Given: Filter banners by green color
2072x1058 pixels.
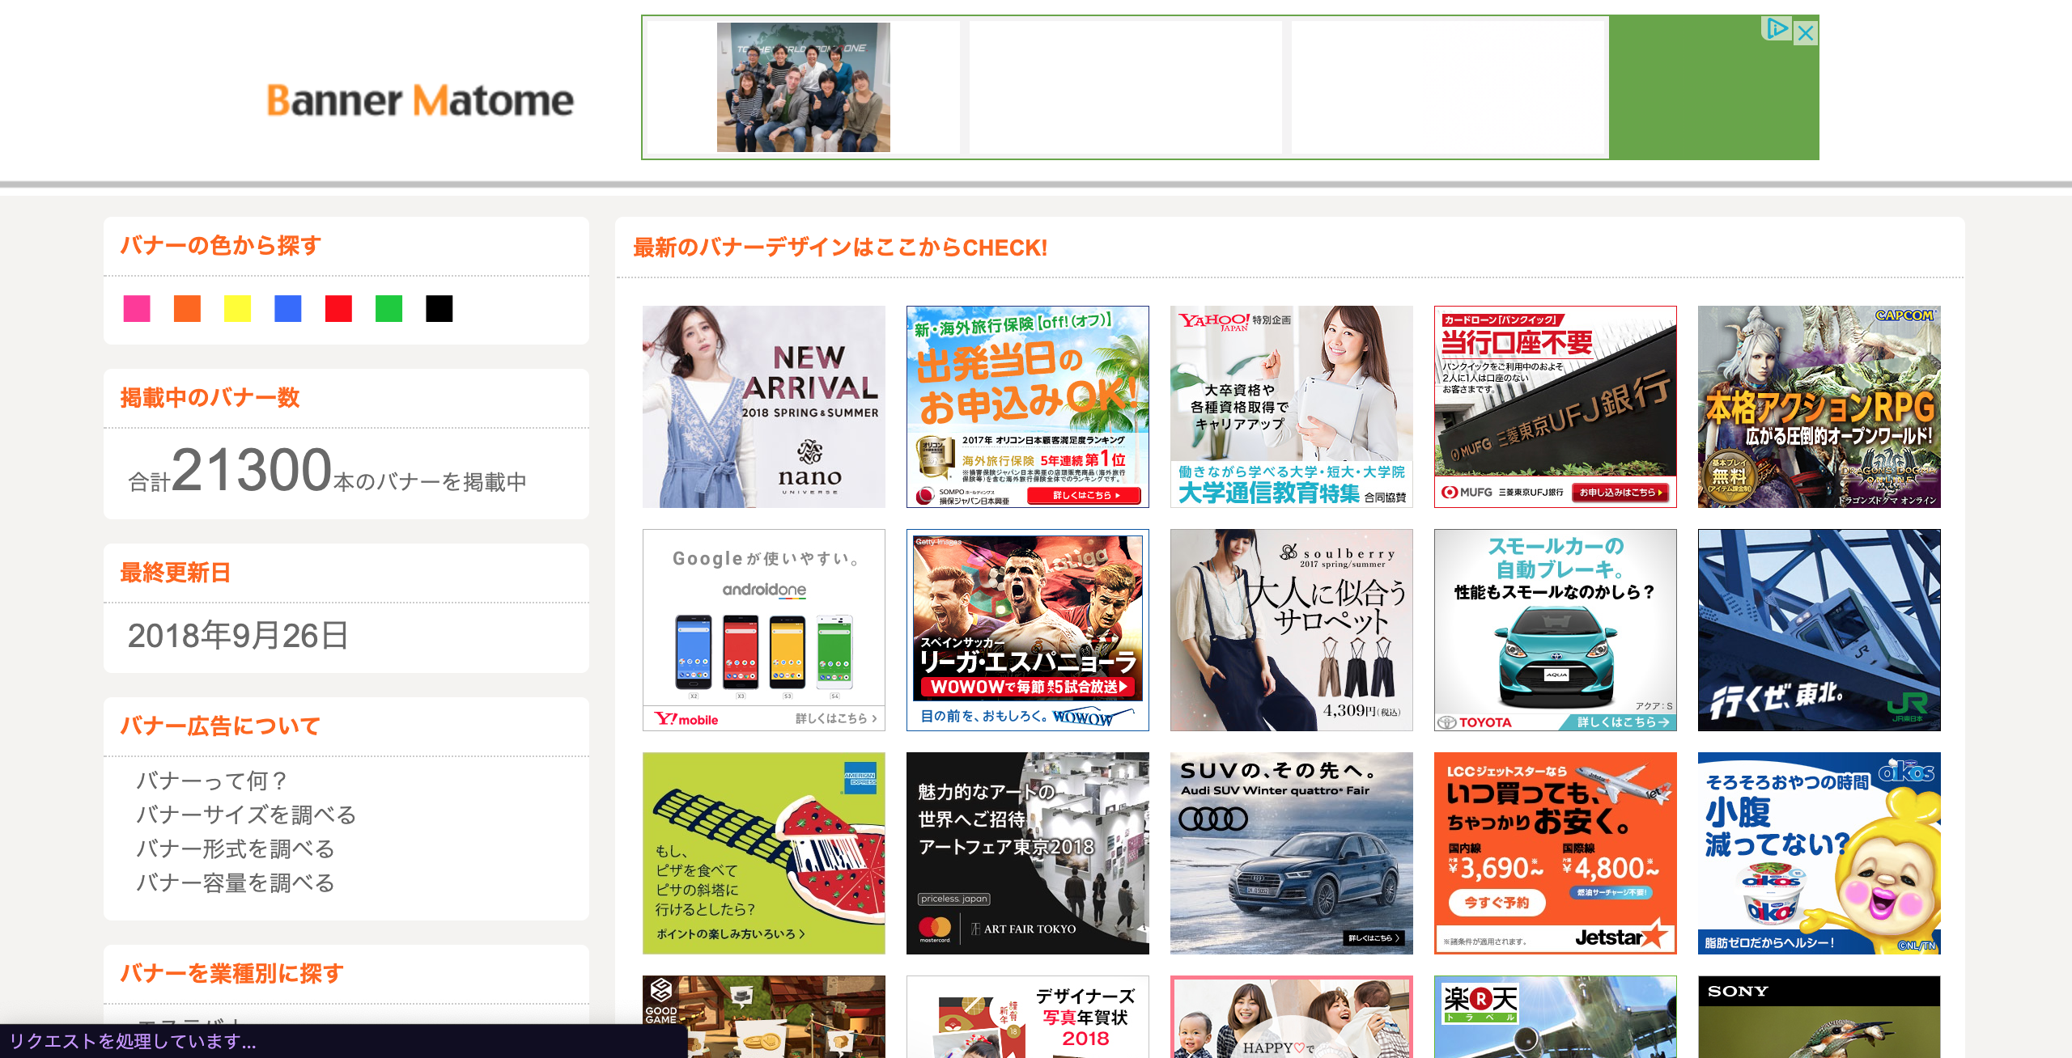Looking at the screenshot, I should (389, 308).
